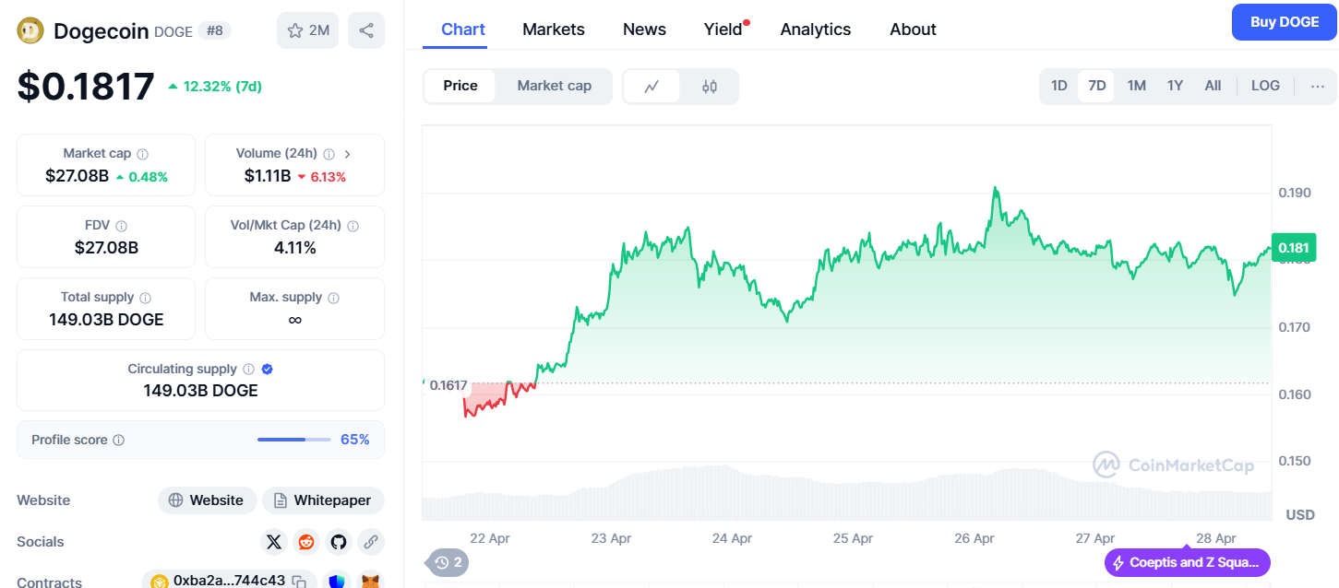The height and width of the screenshot is (588, 1339).
Task: Open the history badge showing 2
Action: [x=448, y=562]
